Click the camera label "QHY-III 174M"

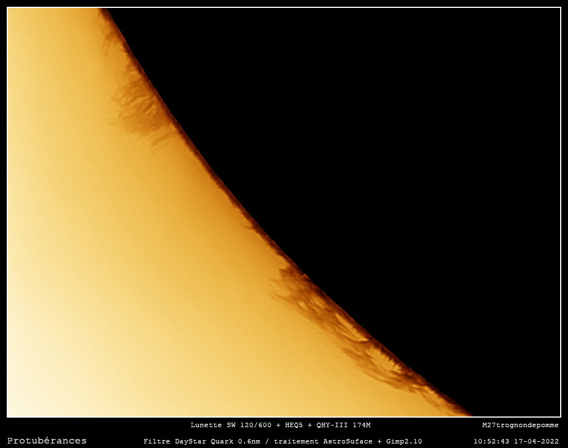point(344,425)
